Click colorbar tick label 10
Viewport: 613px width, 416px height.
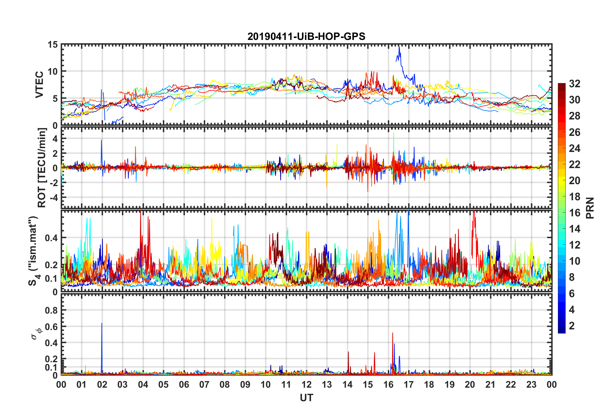point(574,261)
